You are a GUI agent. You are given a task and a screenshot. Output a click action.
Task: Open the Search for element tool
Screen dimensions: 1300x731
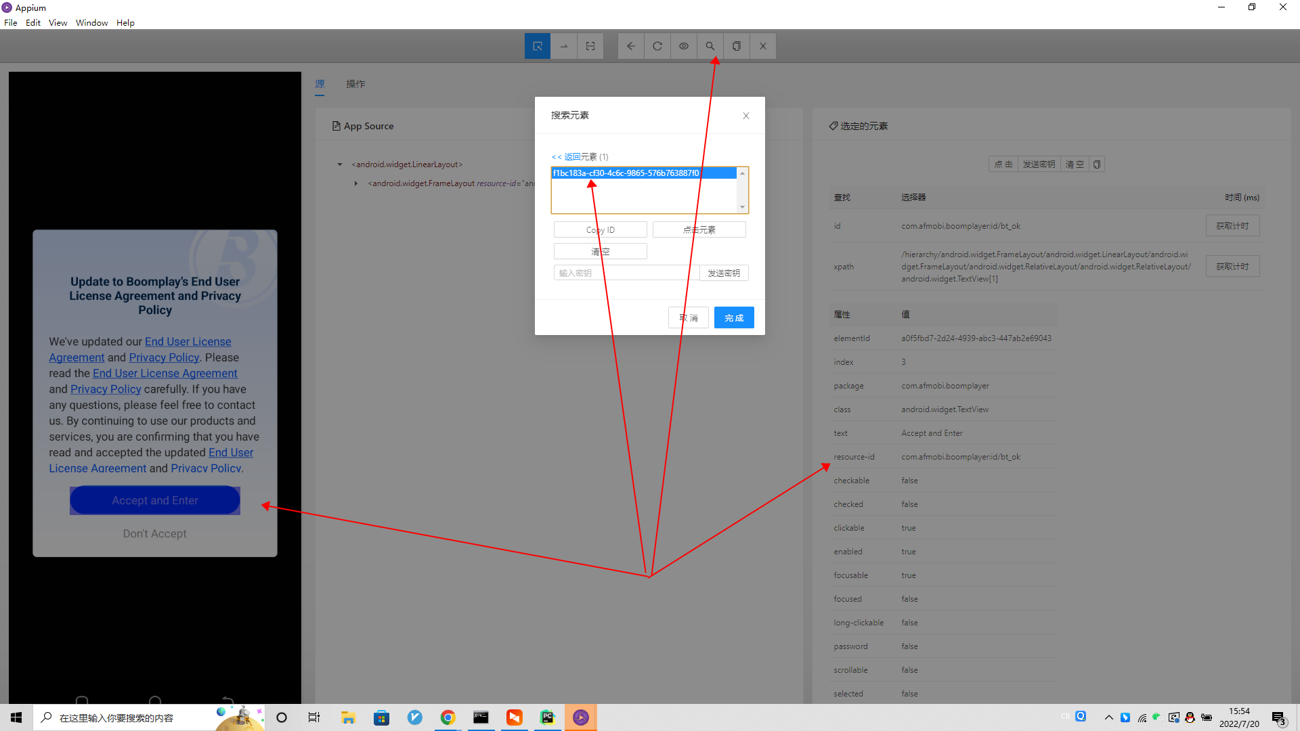click(710, 46)
